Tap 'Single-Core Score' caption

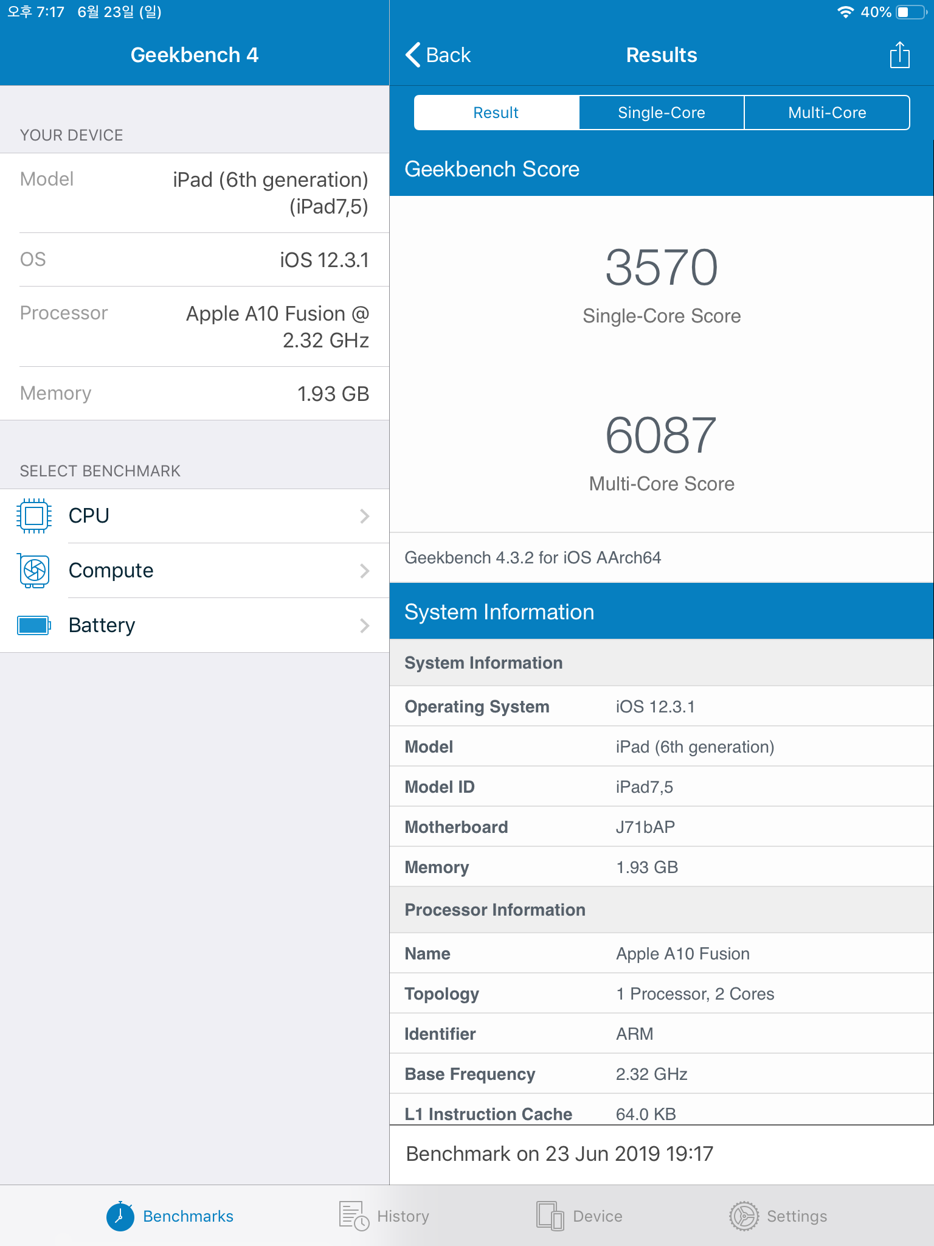coord(662,316)
